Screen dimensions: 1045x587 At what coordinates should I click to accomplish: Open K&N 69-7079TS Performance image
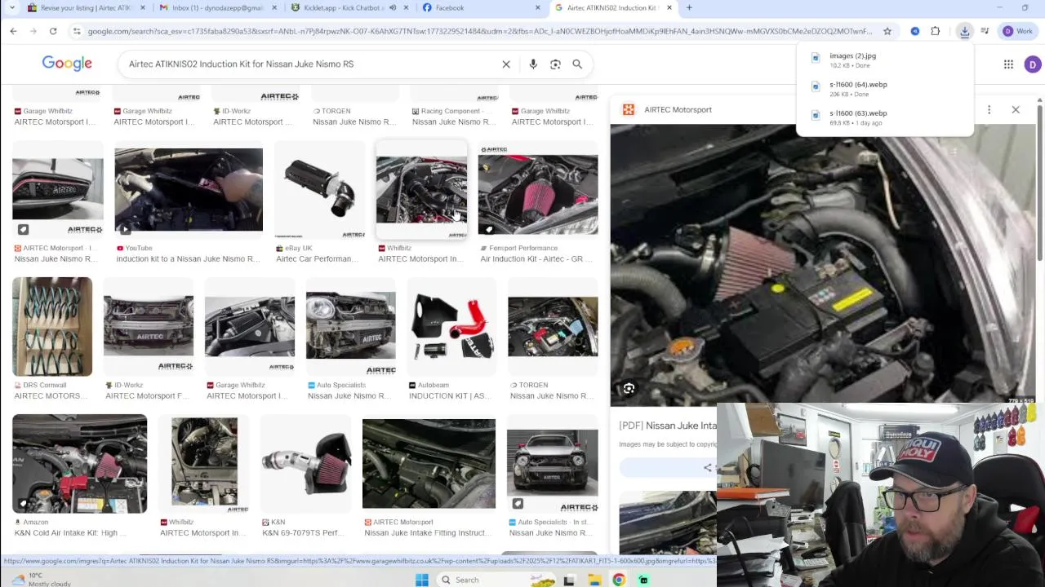(306, 464)
